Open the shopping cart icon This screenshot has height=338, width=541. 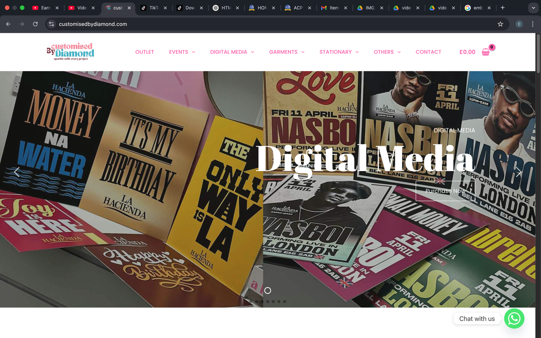(x=486, y=52)
